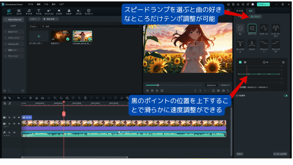293x165 pixels.
Task: Click the link/unlink icon left of timeline ruler
Action: 10,103
